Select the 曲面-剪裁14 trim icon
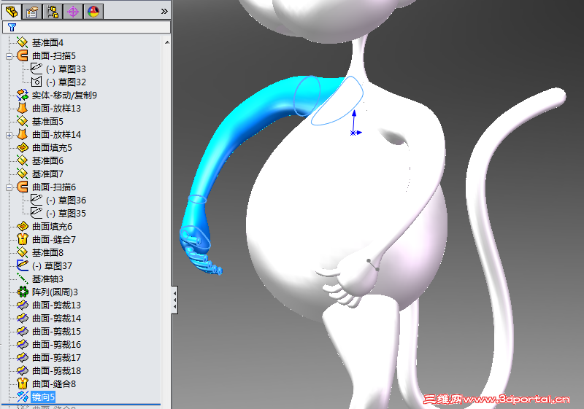Viewport: 584px width, 409px height. coord(23,318)
